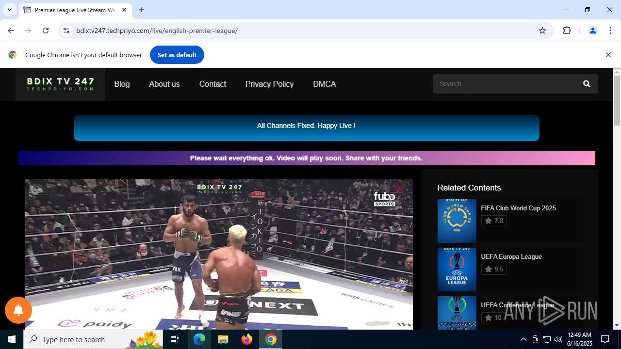The width and height of the screenshot is (621, 349).
Task: Open the Blog menu item
Action: click(x=122, y=84)
